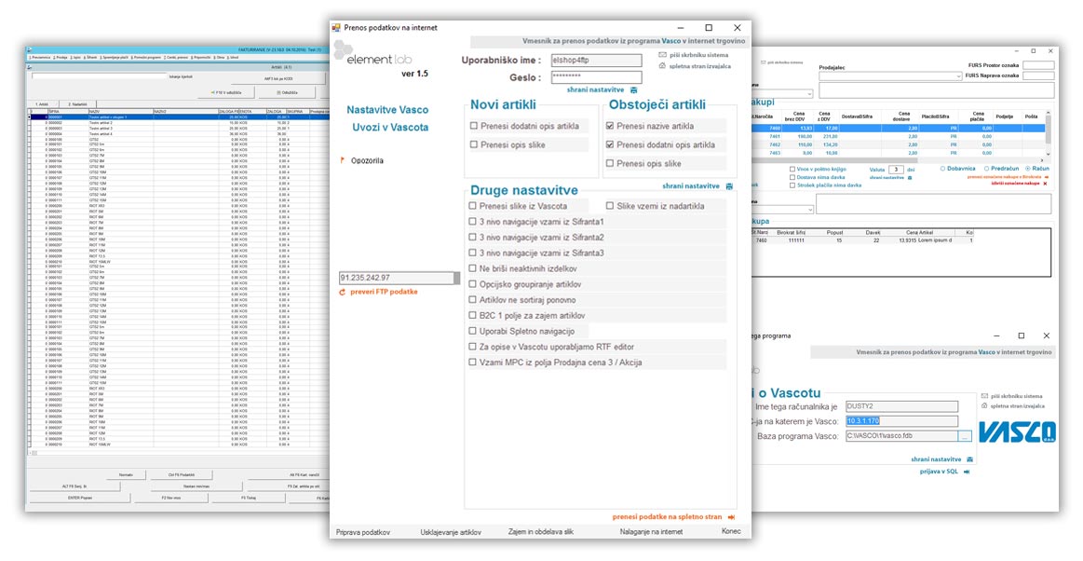Click the envelope icon in the Vasco info window
The image size is (1083, 561).
984,396
